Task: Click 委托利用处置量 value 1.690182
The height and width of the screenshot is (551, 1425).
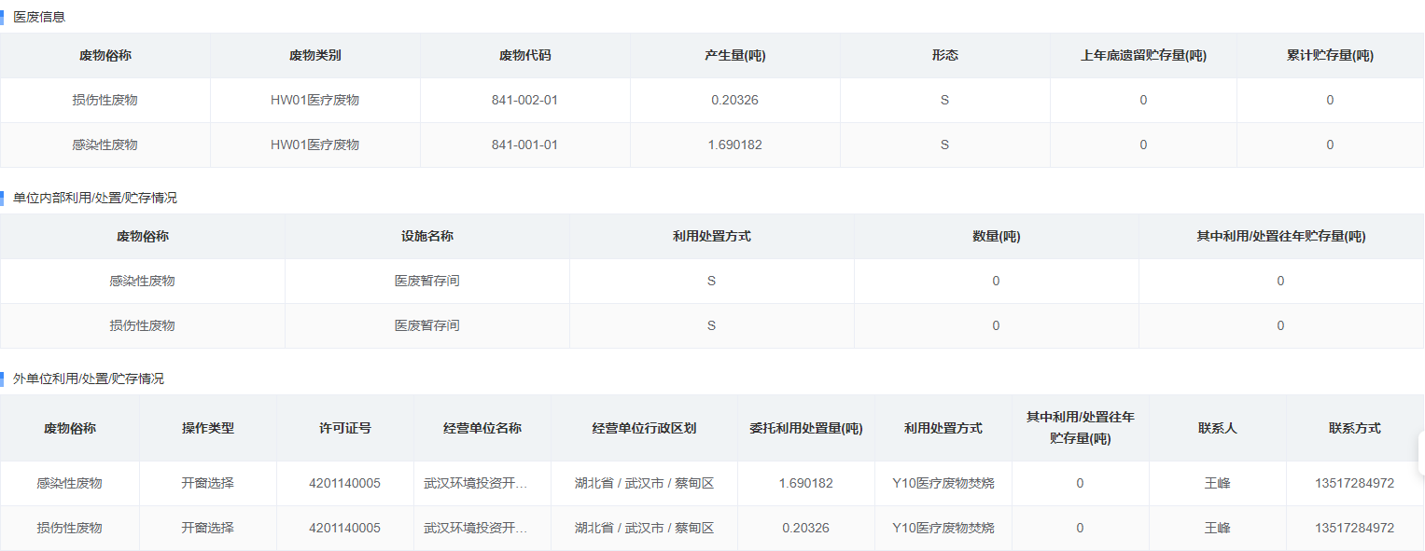Action: (805, 483)
